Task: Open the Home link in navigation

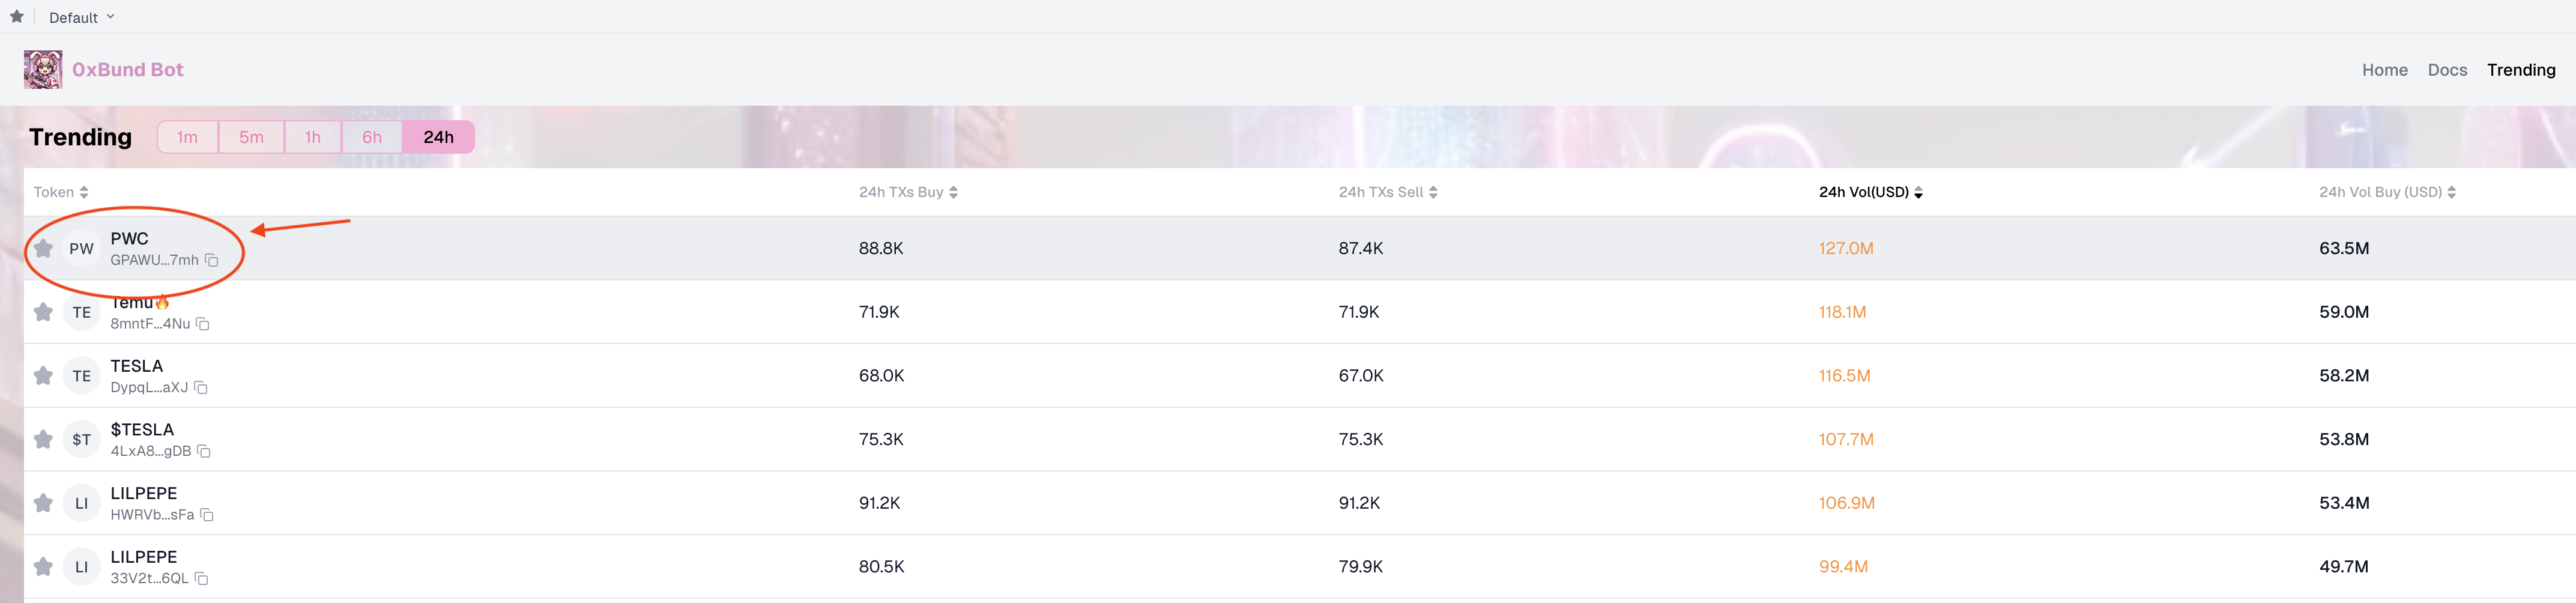Action: click(2384, 70)
